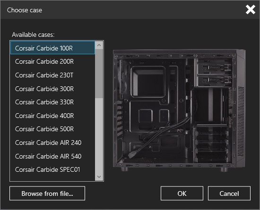Select Corsair Carbide 500R entry
This screenshot has width=260, height=210.
pyautogui.click(x=52, y=129)
